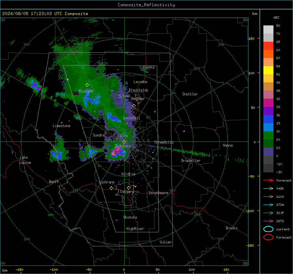Click the RedDeer city label

(138, 99)
